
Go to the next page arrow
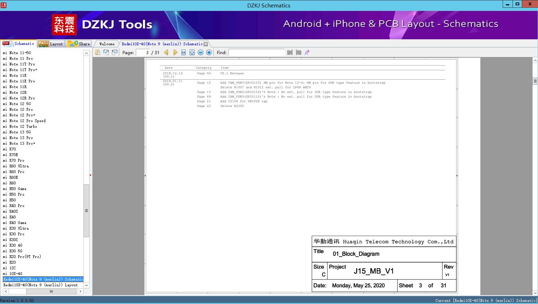[175, 52]
